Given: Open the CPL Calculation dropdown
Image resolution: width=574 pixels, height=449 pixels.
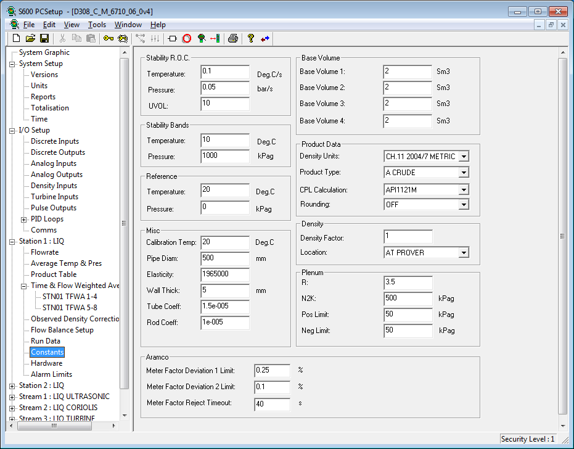Looking at the screenshot, I should 464,190.
